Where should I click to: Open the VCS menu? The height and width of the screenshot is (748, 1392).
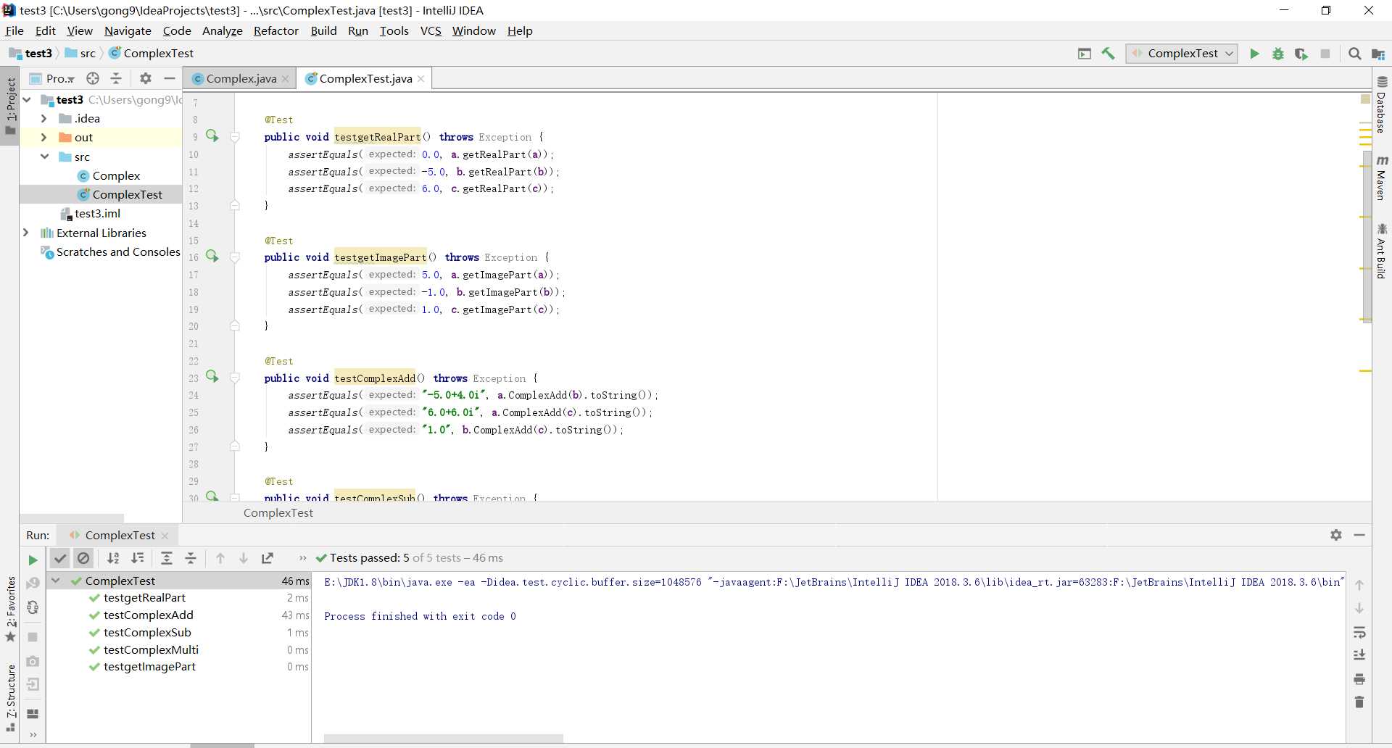click(x=431, y=30)
